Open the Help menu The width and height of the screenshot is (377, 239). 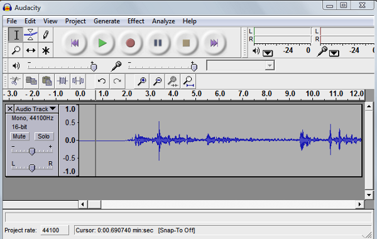pos(190,21)
